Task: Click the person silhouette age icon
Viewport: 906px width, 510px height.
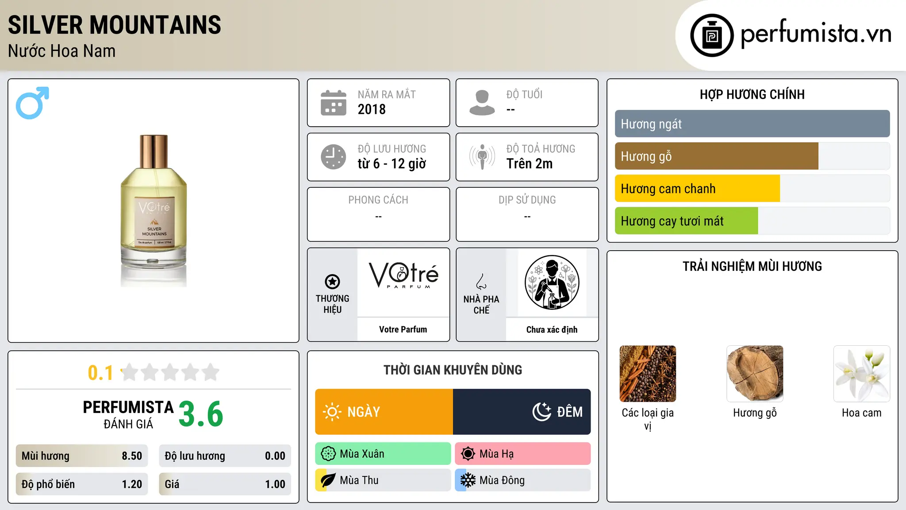Action: [x=482, y=103]
